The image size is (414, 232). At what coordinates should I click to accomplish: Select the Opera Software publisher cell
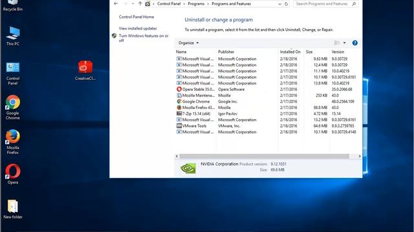(232, 89)
